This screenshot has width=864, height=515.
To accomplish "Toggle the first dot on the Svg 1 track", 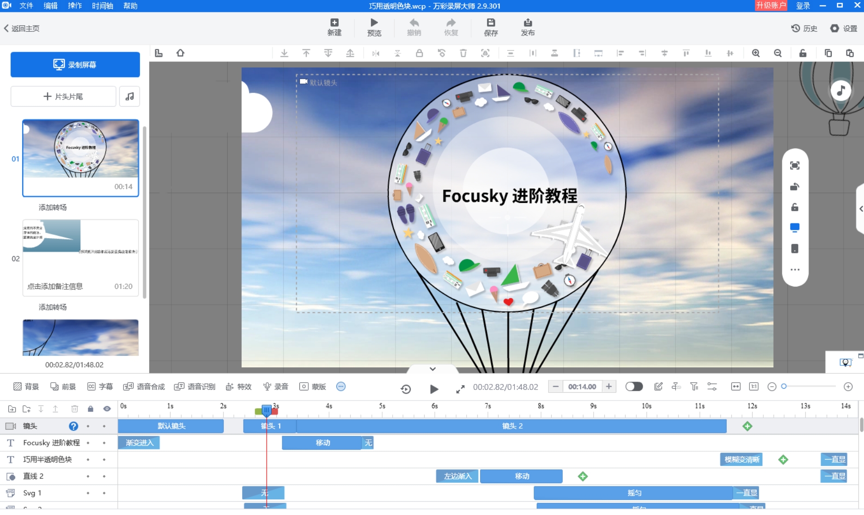I will tap(88, 493).
